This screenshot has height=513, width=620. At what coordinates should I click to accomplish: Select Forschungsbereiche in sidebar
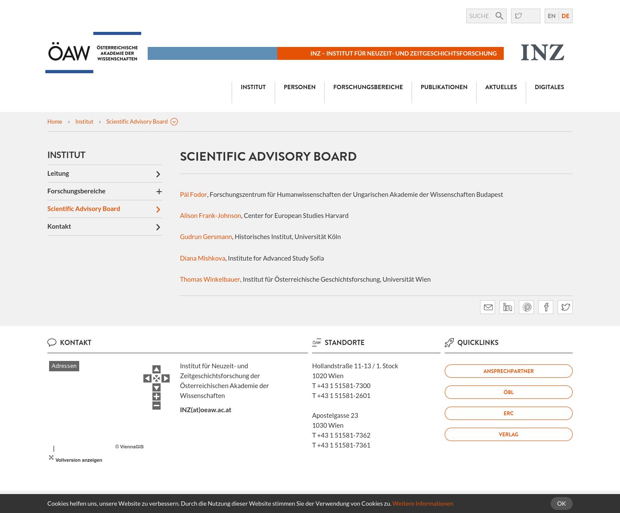76,191
